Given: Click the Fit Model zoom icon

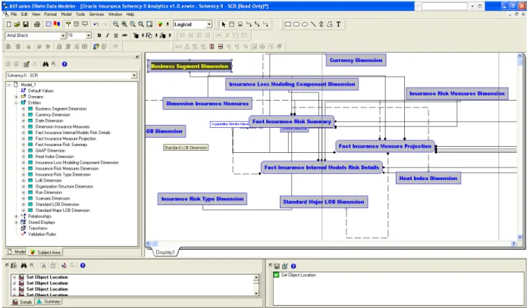Looking at the screenshot, I should tap(149, 24).
